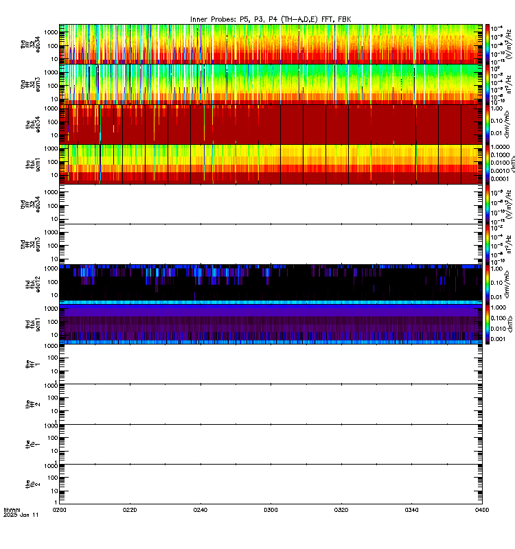Click the '0.001' value on thd fbk scm1 colorbar
The height and width of the screenshot is (549, 515).
point(499,339)
